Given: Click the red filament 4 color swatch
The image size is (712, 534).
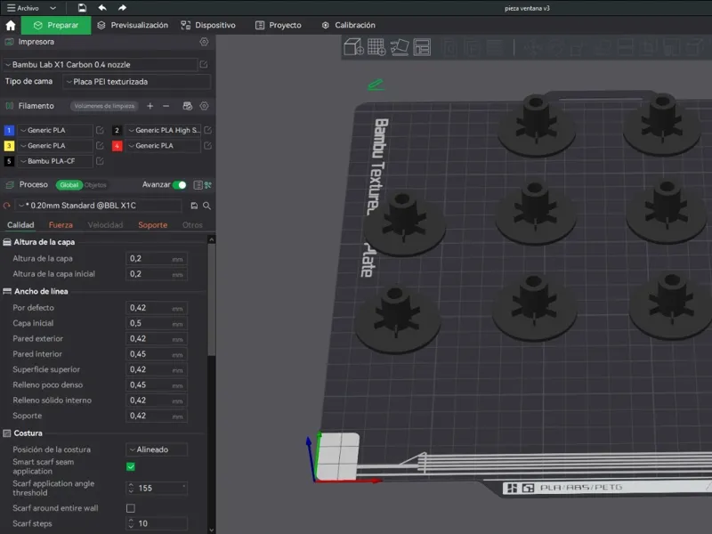Looking at the screenshot, I should coord(117,146).
